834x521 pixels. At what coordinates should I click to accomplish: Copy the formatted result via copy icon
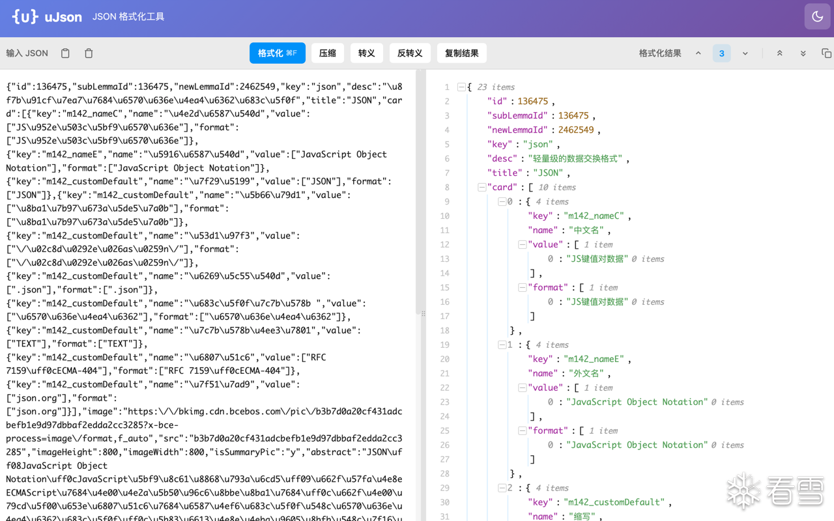click(826, 53)
